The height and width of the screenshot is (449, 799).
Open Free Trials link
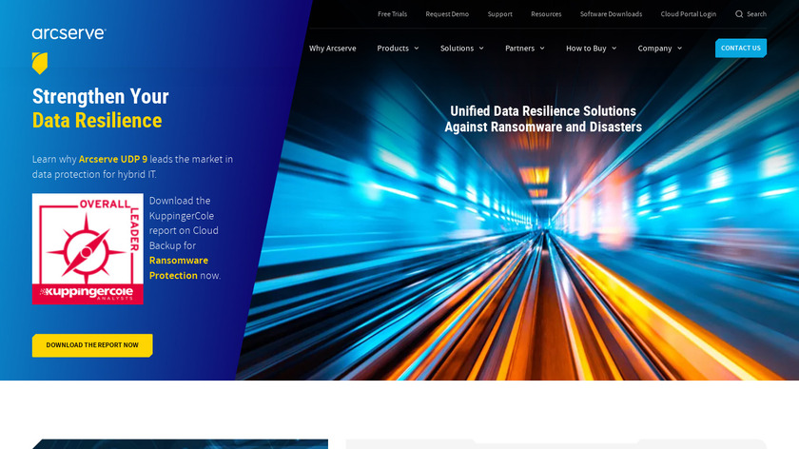coord(392,14)
